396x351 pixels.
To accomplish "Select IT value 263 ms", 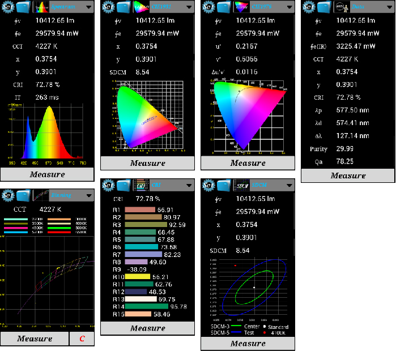I will 47,97.
